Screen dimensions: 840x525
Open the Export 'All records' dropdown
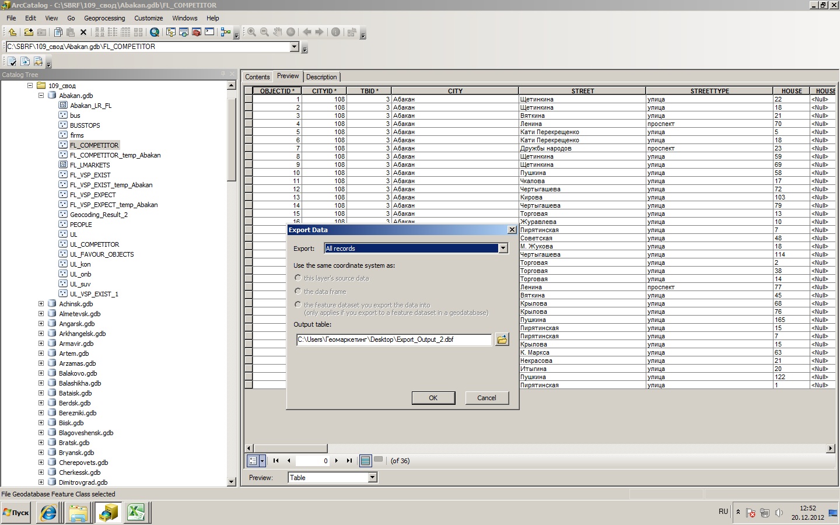coord(503,249)
